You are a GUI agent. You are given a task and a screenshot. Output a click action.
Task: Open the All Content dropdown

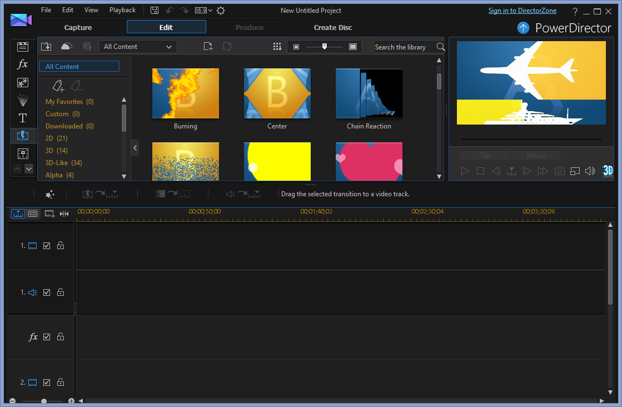pyautogui.click(x=138, y=47)
